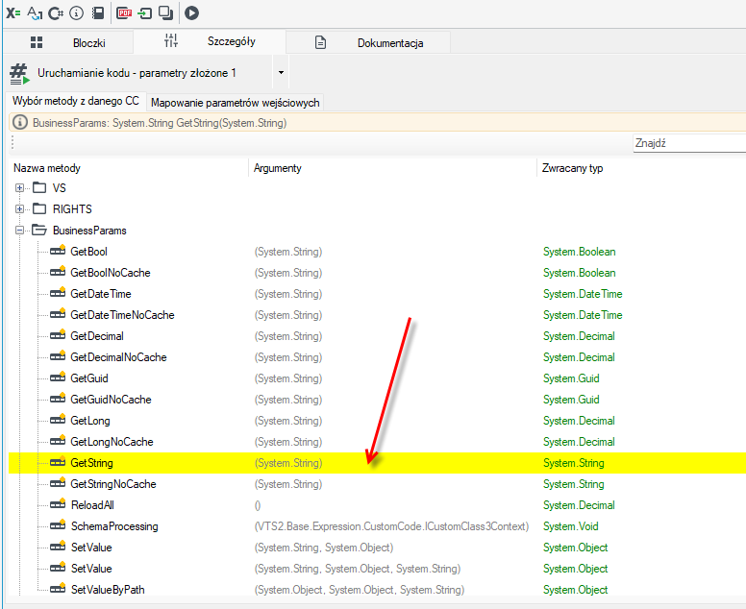The width and height of the screenshot is (746, 609).
Task: Select the GetLongNoCache method
Action: pos(112,442)
